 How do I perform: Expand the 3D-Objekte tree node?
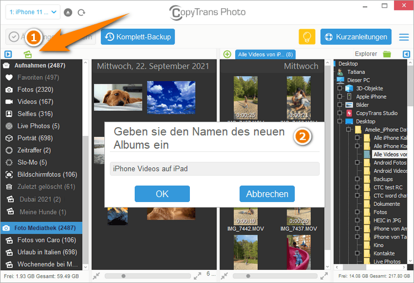coord(340,88)
